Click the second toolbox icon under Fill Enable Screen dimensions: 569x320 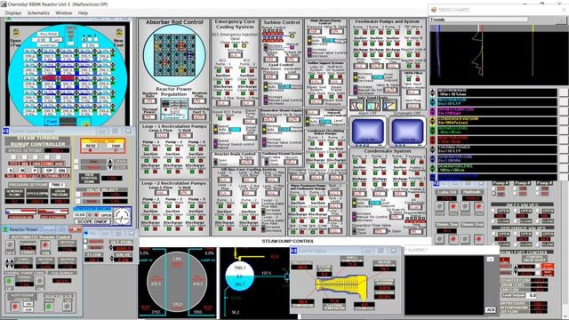[x=373, y=105]
